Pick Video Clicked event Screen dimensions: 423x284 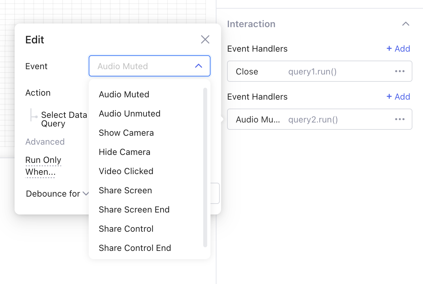coord(126,171)
